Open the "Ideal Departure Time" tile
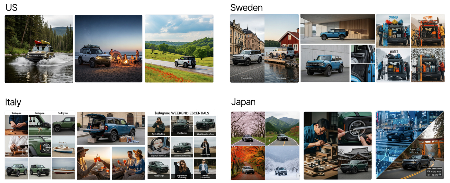 [x=205, y=126]
